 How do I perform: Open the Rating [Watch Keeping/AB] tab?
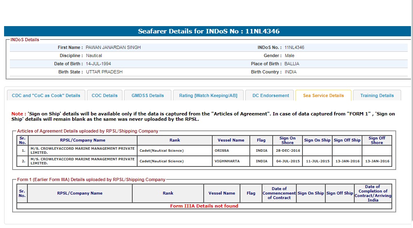click(x=208, y=95)
